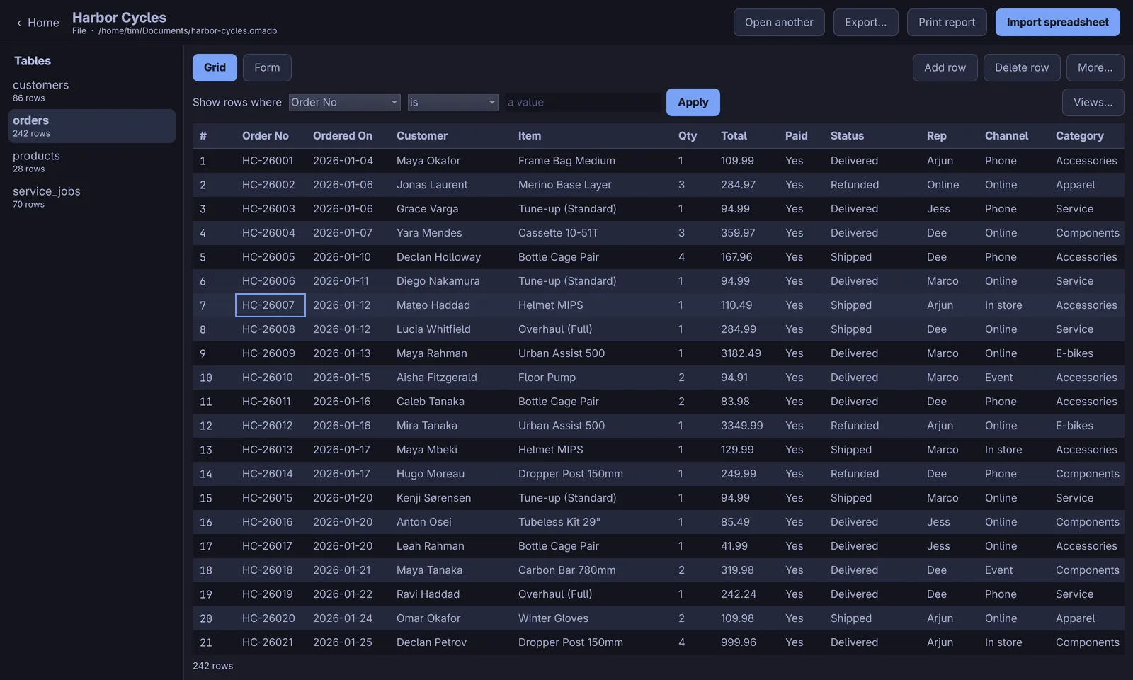Open the Views... menu

pyautogui.click(x=1093, y=102)
